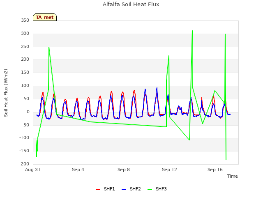
Task: Click the TA_met annotation label
Action: coord(45,17)
